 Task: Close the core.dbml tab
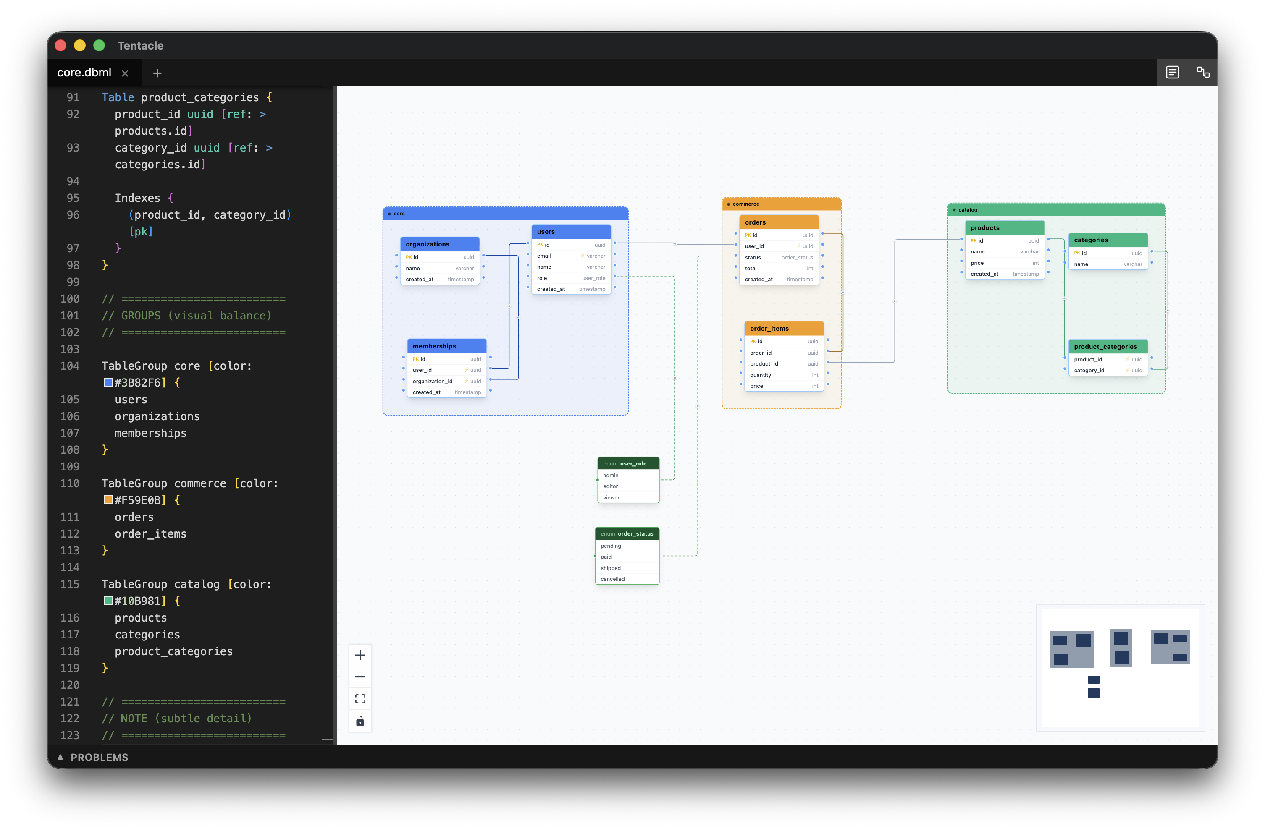point(125,73)
